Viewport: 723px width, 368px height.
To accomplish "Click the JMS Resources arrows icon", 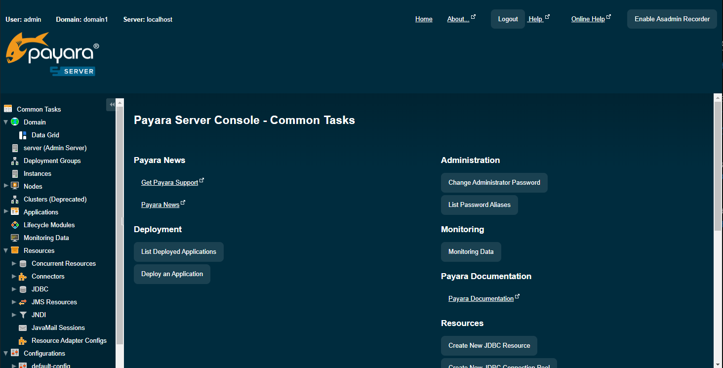I will 23,302.
